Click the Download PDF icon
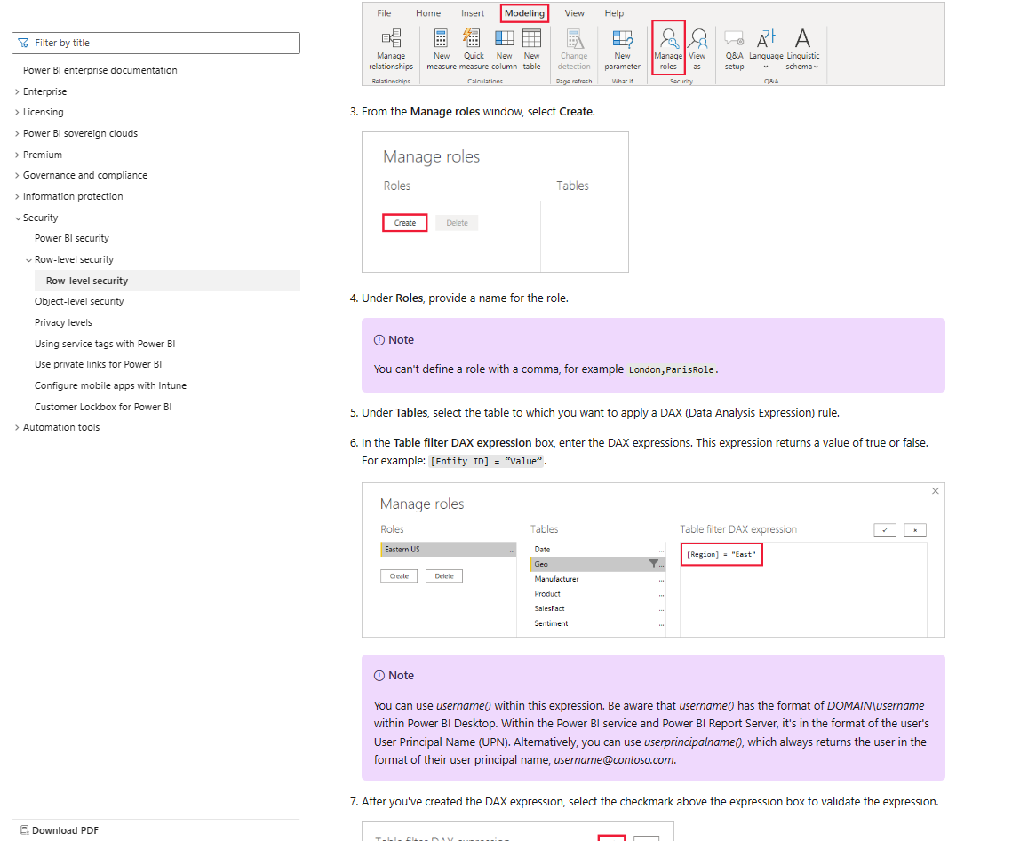Image resolution: width=1012 pixels, height=841 pixels. click(x=25, y=830)
